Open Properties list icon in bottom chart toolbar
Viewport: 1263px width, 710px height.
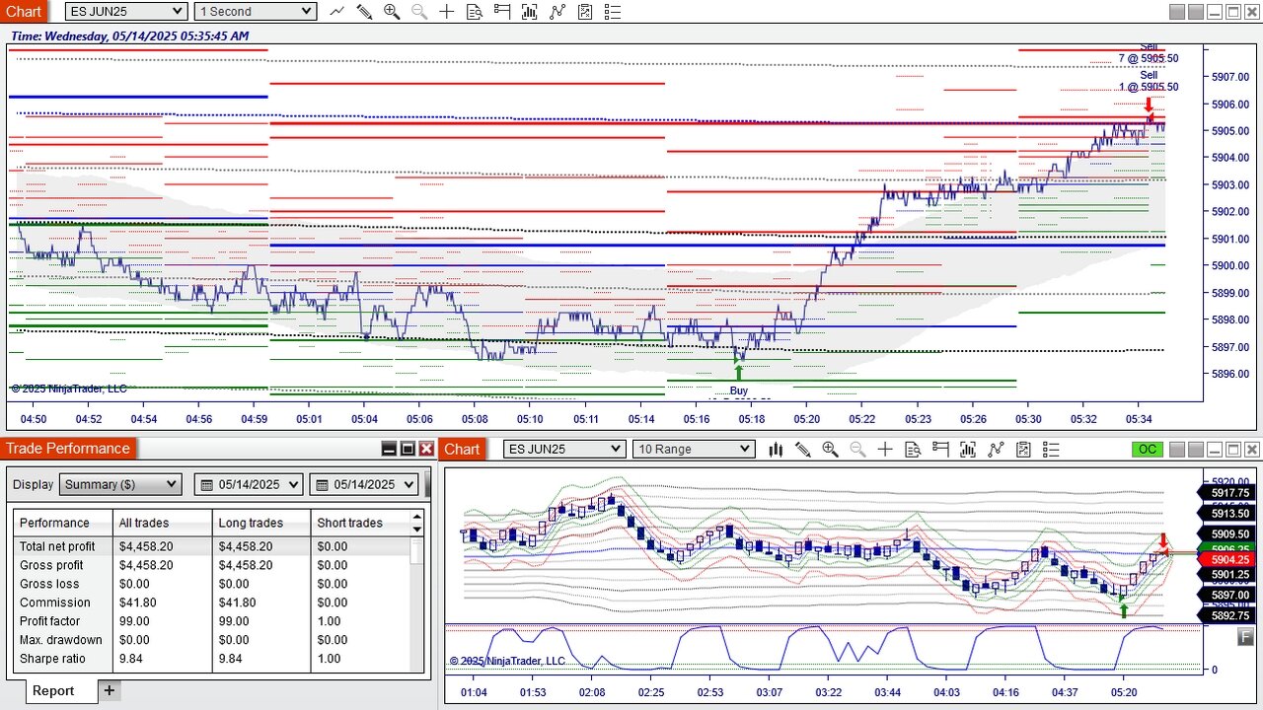[x=1050, y=450]
